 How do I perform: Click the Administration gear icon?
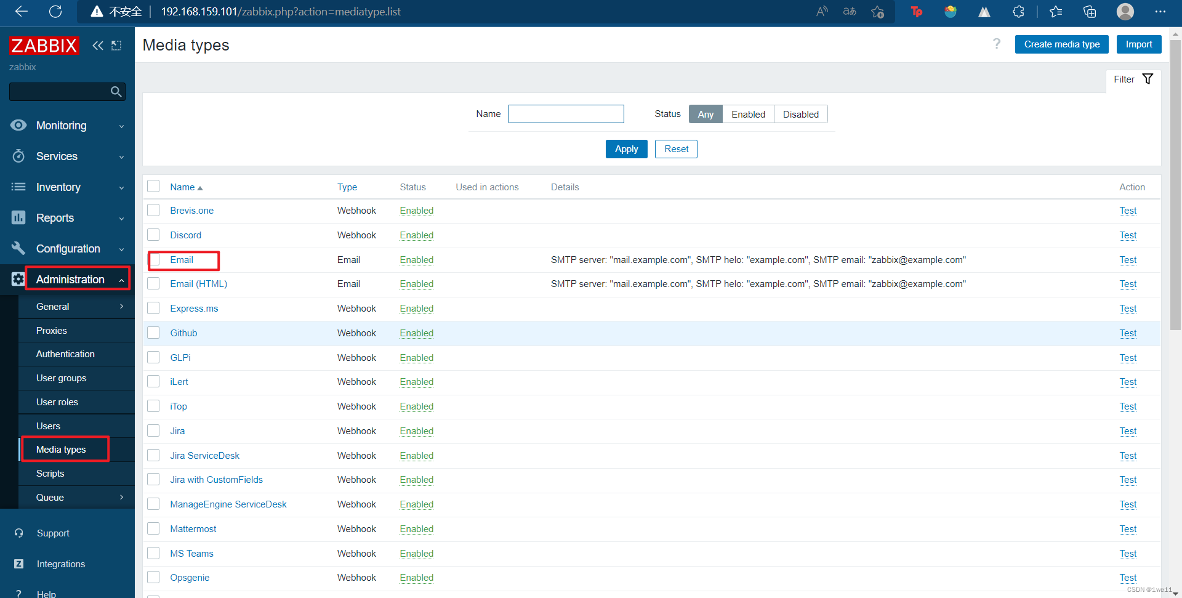tap(18, 279)
